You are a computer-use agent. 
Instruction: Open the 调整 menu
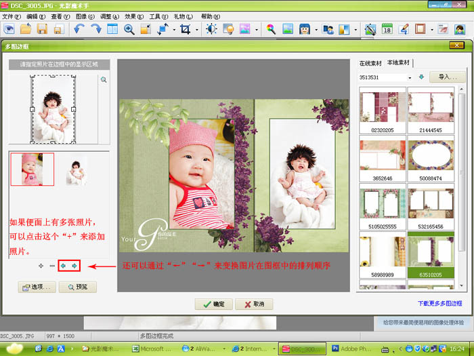110,16
